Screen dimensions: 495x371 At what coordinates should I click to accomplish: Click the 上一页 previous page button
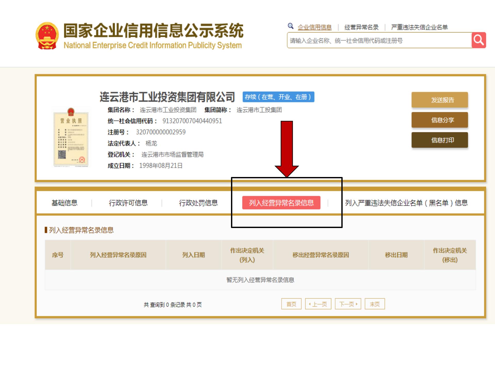(x=318, y=304)
